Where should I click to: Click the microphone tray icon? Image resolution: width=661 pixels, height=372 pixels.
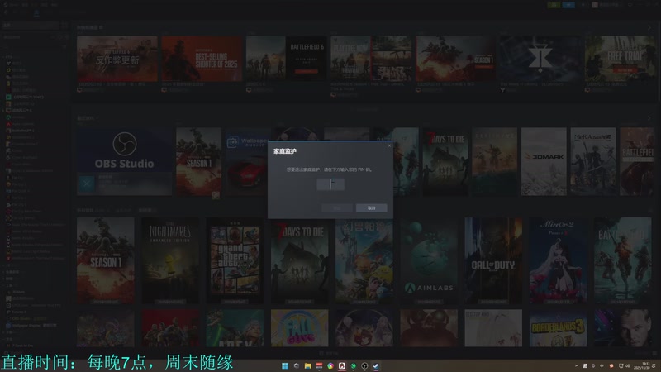point(593,365)
